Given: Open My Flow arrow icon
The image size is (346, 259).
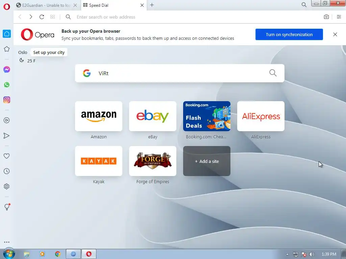Looking at the screenshot, I should coord(7,136).
